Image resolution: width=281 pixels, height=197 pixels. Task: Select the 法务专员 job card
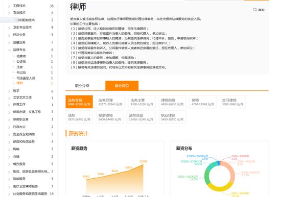(x=79, y=102)
